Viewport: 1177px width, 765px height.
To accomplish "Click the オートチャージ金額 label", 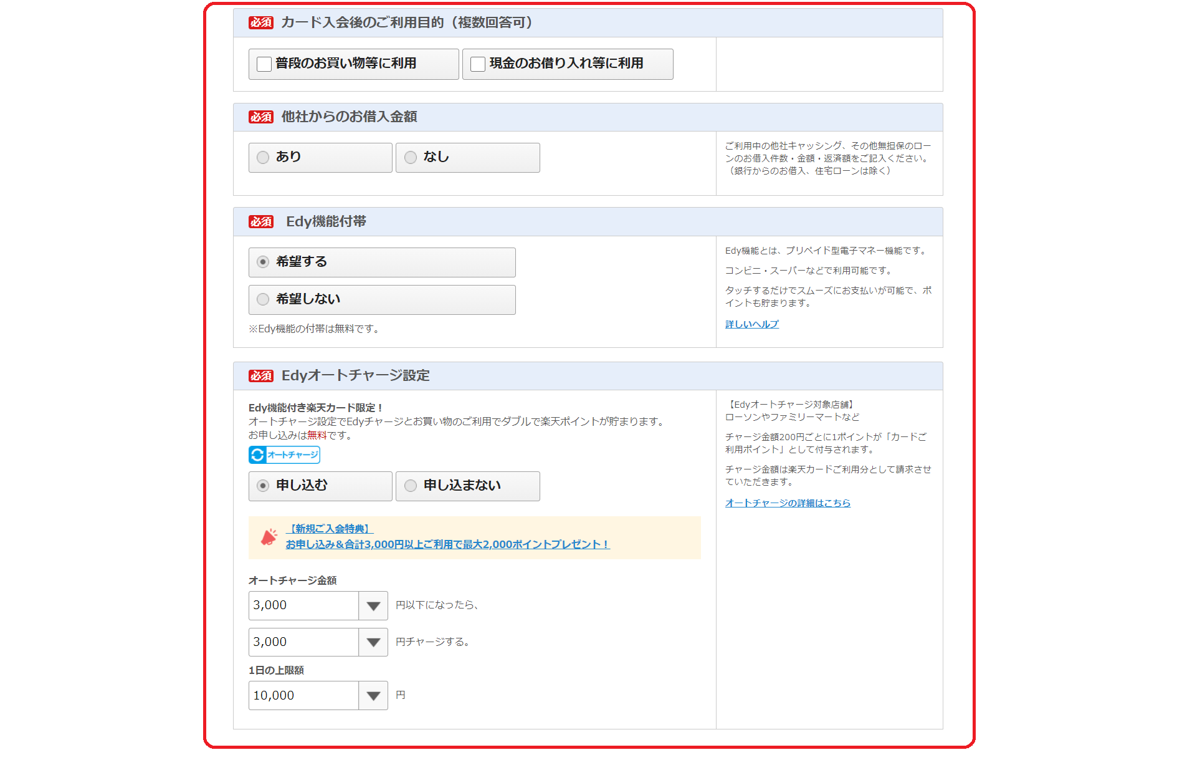I will coord(292,580).
